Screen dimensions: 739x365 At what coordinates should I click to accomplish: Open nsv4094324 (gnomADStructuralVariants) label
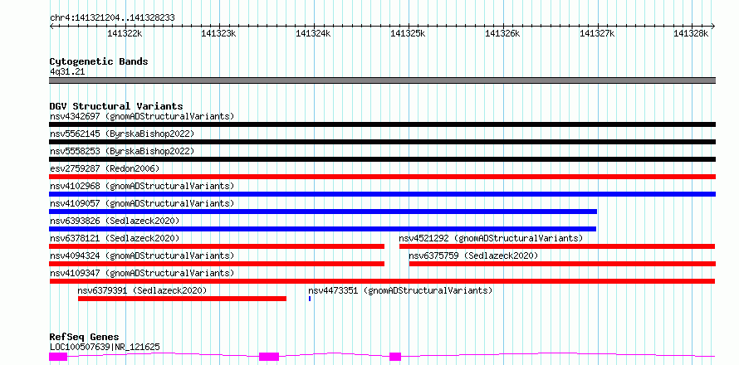pos(142,255)
